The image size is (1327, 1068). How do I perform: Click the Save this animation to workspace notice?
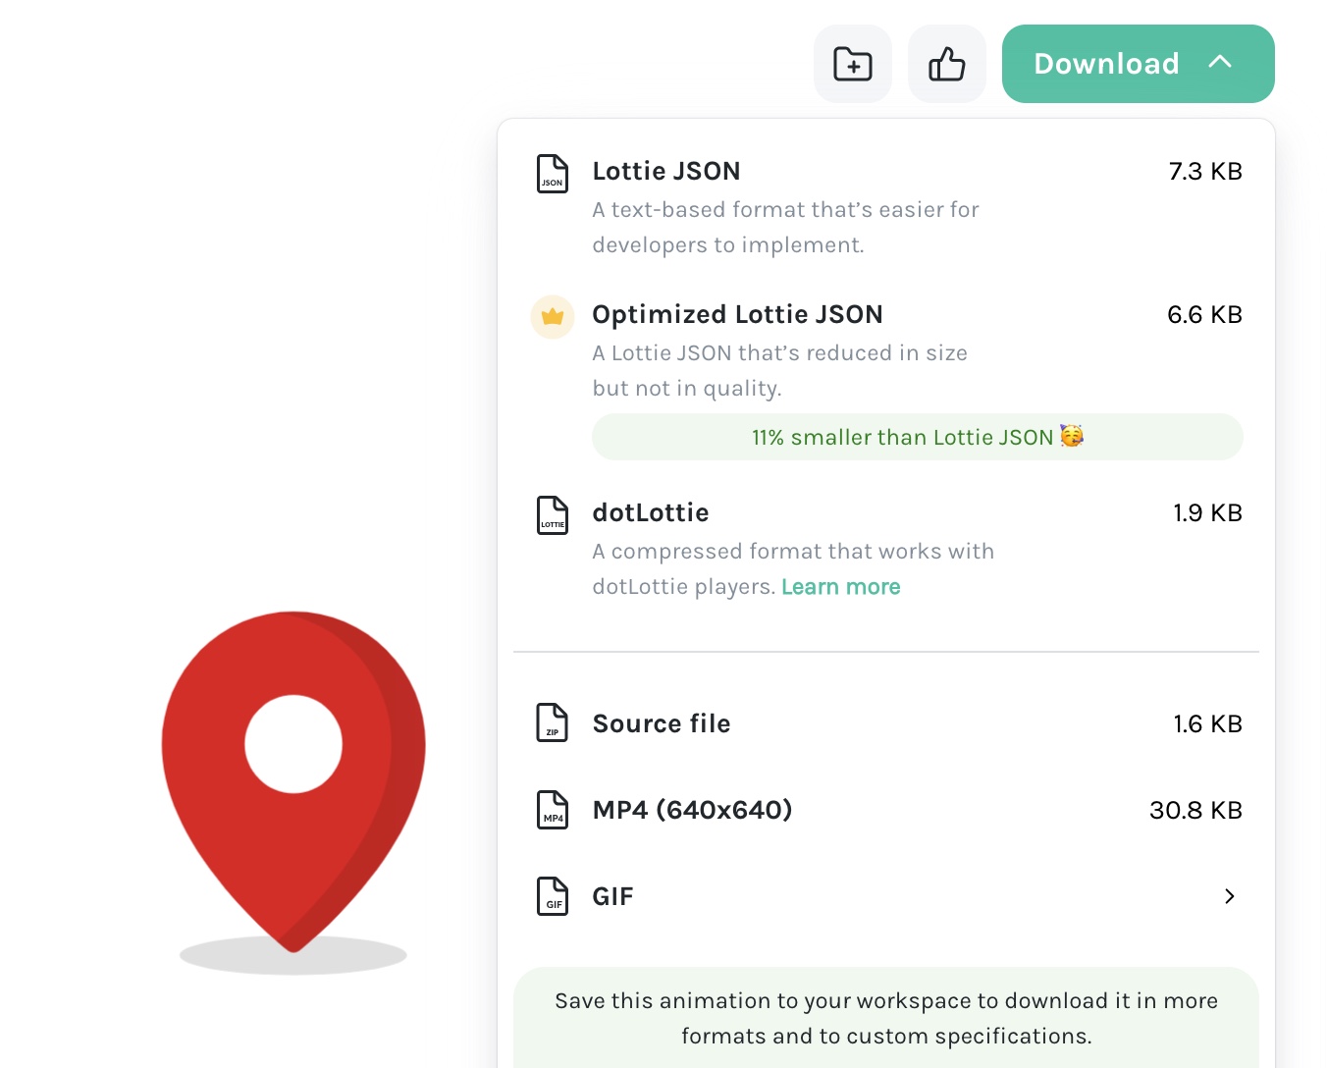(x=886, y=1018)
